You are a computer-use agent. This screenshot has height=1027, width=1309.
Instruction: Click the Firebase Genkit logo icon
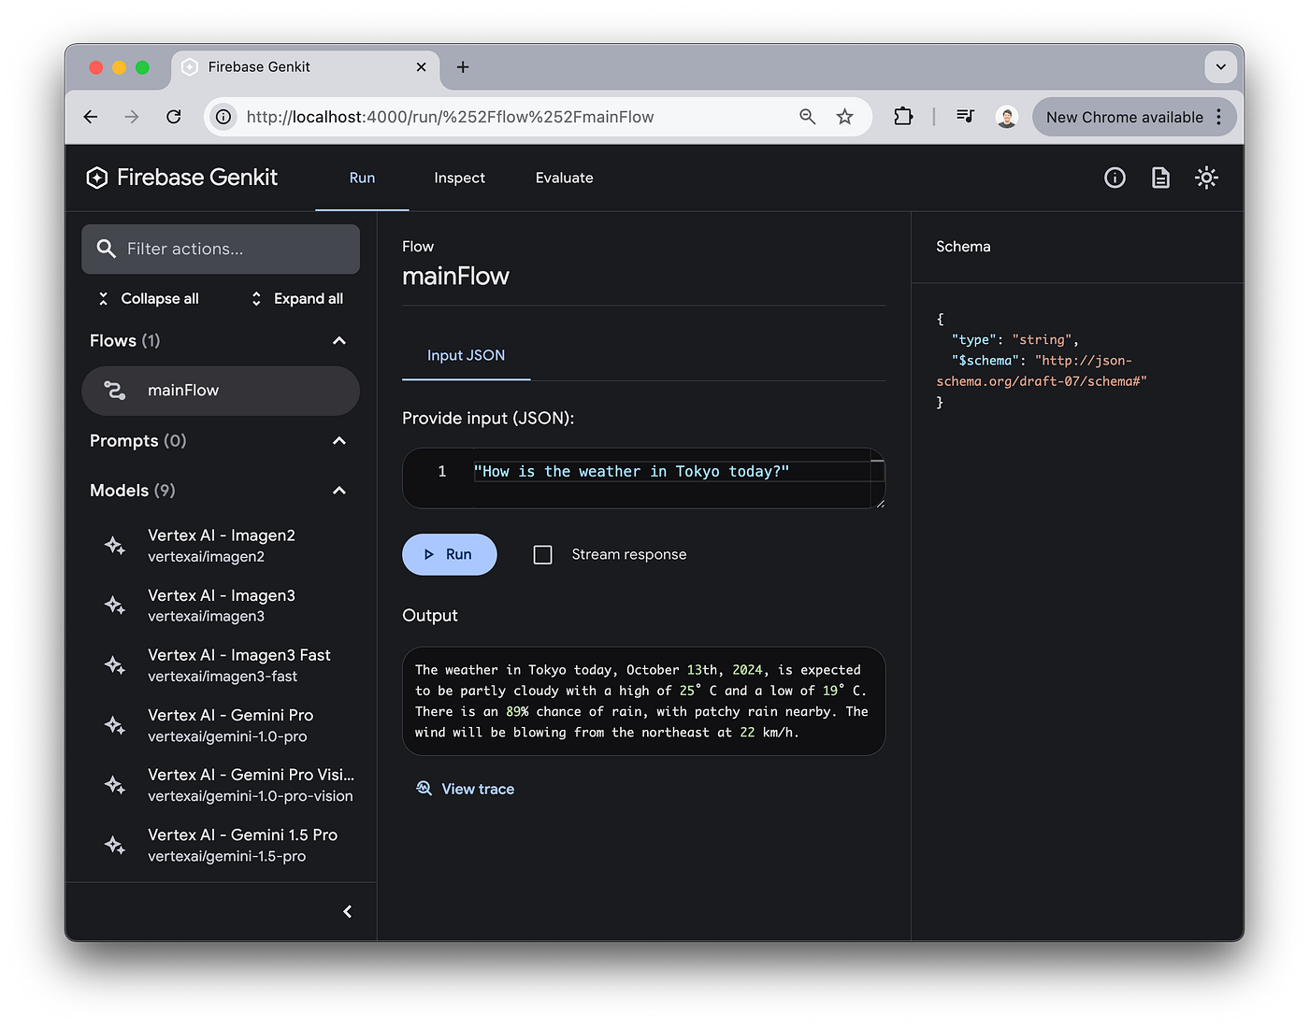97,178
